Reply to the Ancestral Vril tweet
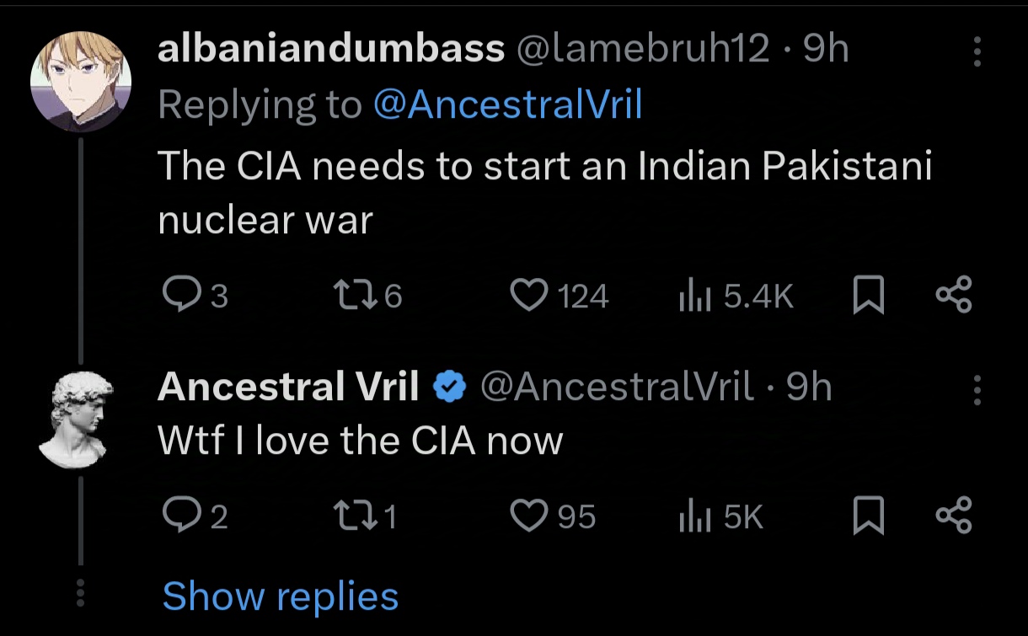Image resolution: width=1028 pixels, height=636 pixels. [179, 516]
